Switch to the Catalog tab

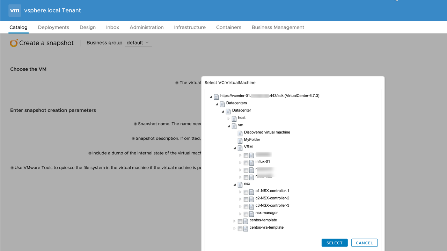(19, 27)
